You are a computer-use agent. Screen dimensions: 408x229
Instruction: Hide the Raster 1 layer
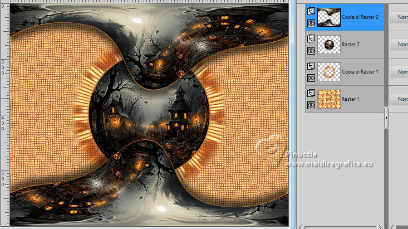(x=311, y=105)
